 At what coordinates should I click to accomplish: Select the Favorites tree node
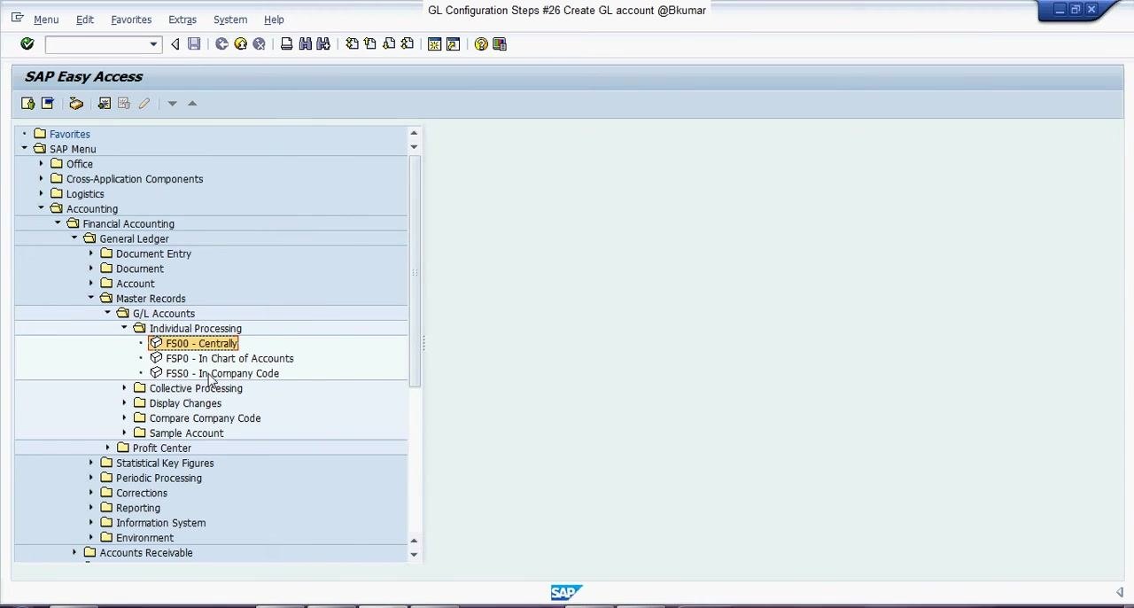[70, 134]
